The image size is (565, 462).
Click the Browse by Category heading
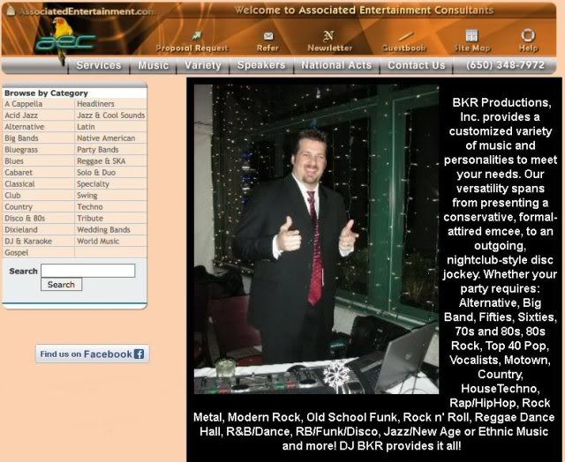[46, 93]
